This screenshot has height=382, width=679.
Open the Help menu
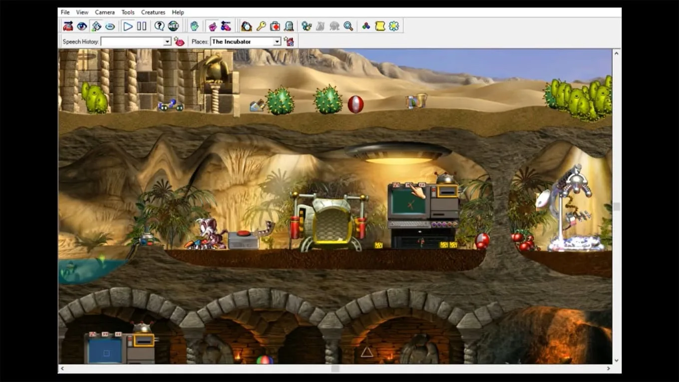tap(178, 12)
